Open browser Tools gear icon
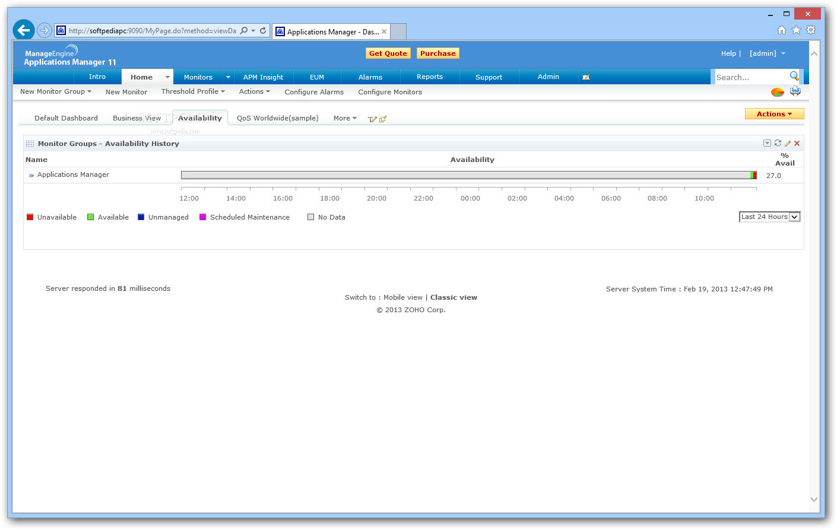The image size is (837, 530). 811,30
